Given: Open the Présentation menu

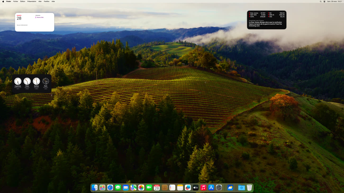Looking at the screenshot, I should [x=32, y=1].
